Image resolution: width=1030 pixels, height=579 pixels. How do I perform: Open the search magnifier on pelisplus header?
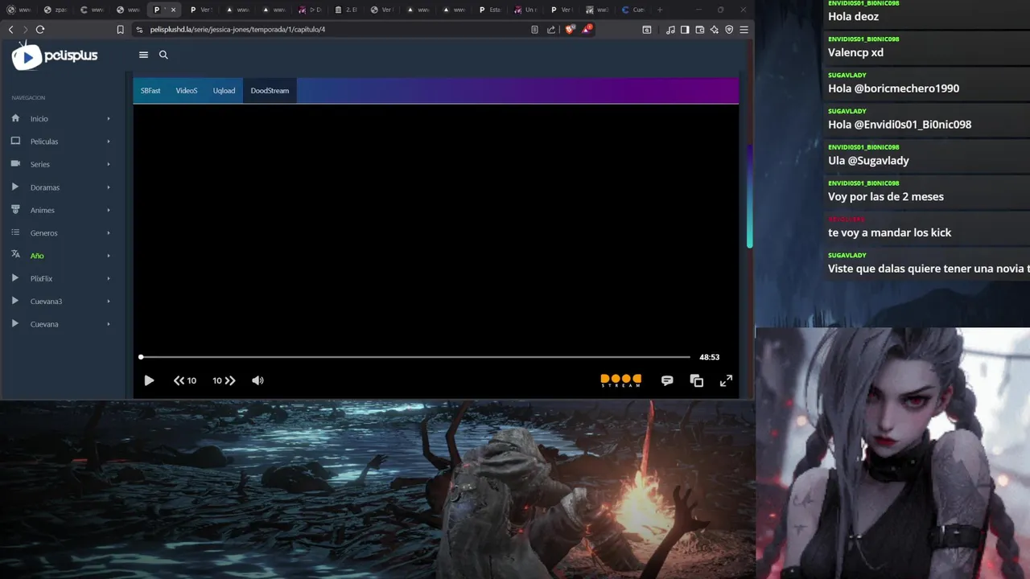click(x=163, y=55)
